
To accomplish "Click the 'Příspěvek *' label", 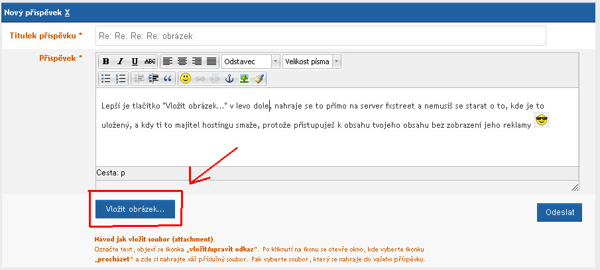I will (61, 58).
